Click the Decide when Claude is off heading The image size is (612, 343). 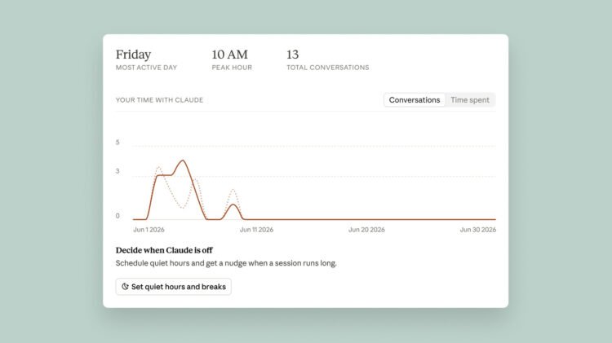click(164, 250)
